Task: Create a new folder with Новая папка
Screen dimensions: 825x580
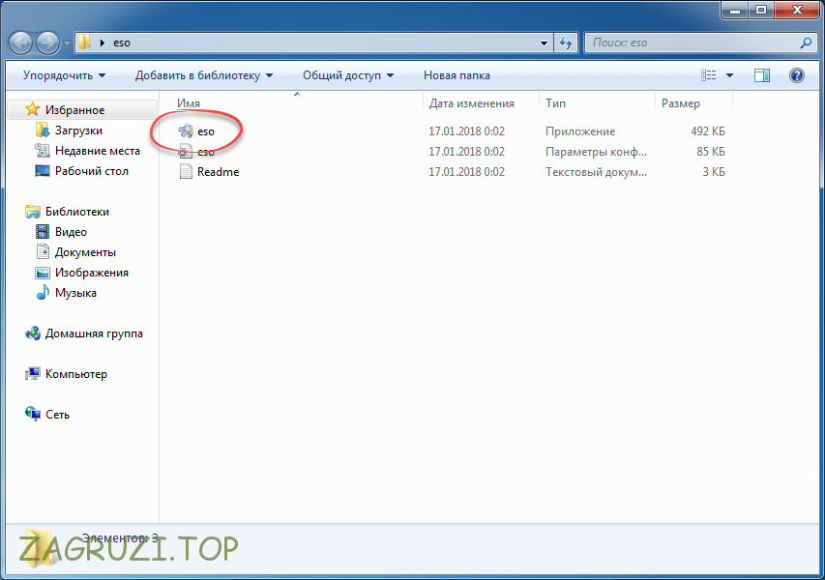Action: pyautogui.click(x=457, y=75)
